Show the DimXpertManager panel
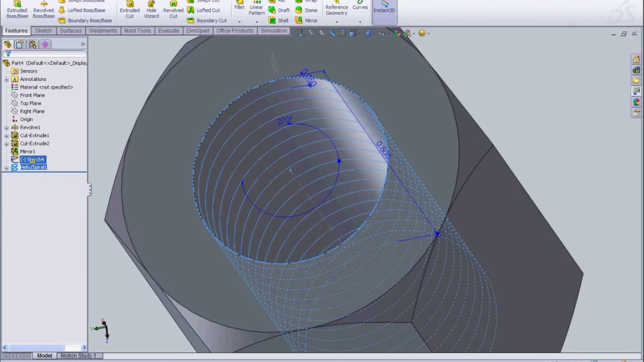644x362 pixels. pos(45,44)
